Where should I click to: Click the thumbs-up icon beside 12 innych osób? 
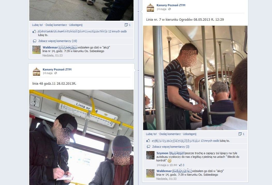[34, 31]
